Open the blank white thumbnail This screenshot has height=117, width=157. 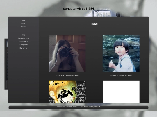(x=121, y=92)
